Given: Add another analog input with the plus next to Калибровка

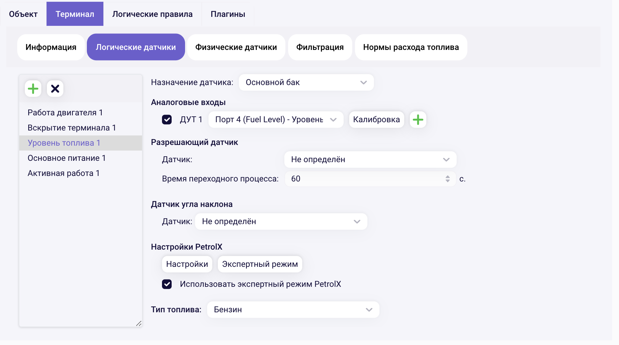Looking at the screenshot, I should tap(418, 119).
